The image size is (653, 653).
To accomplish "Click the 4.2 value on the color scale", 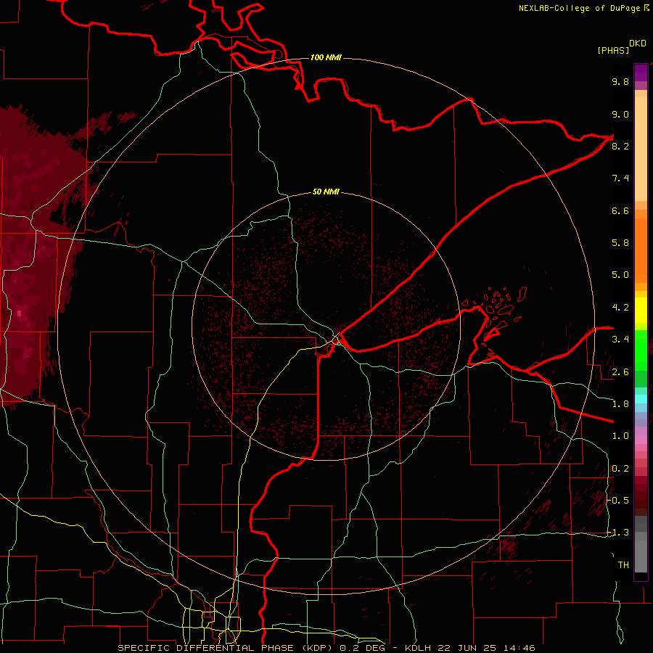I will pos(620,308).
